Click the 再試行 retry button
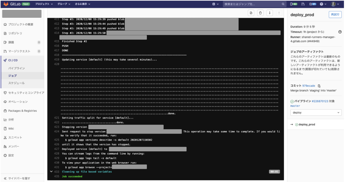 pos(335,15)
